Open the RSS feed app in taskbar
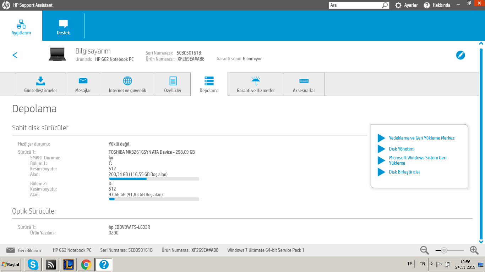Image resolution: width=485 pixels, height=272 pixels. coord(51,264)
